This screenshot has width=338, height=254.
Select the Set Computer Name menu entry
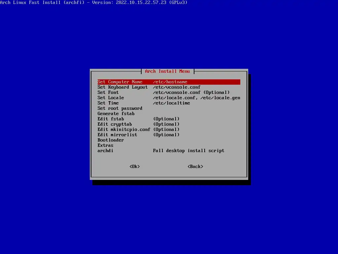(169, 82)
